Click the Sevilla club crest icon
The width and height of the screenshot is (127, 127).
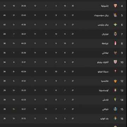[x=115, y=6]
